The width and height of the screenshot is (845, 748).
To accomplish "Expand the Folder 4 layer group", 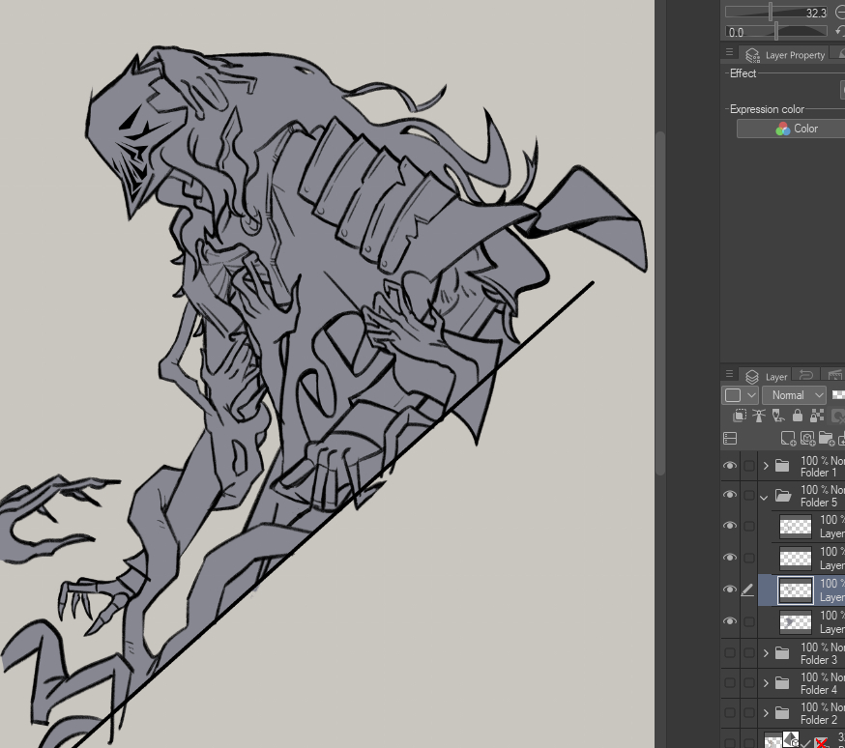I will tap(765, 683).
